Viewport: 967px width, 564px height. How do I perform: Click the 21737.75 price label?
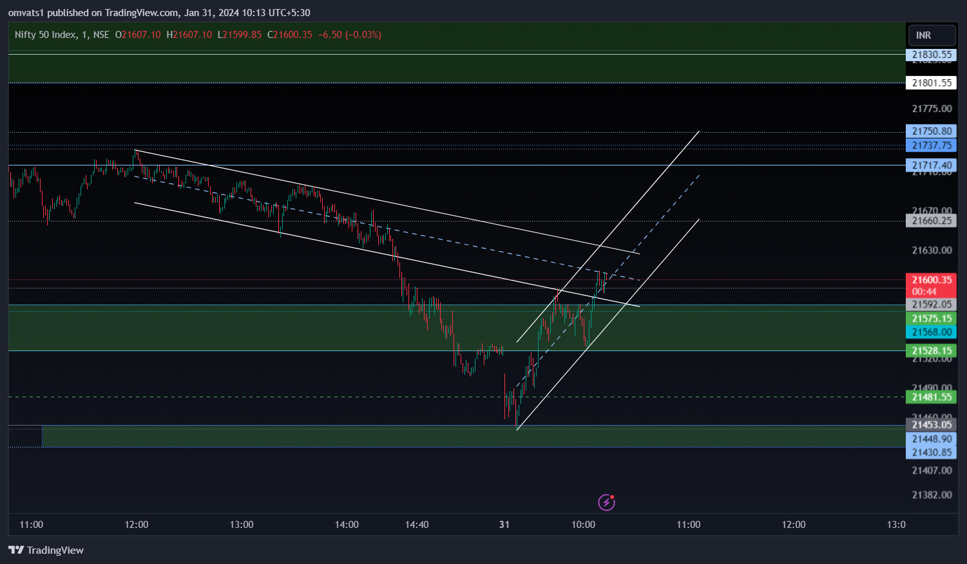click(931, 146)
